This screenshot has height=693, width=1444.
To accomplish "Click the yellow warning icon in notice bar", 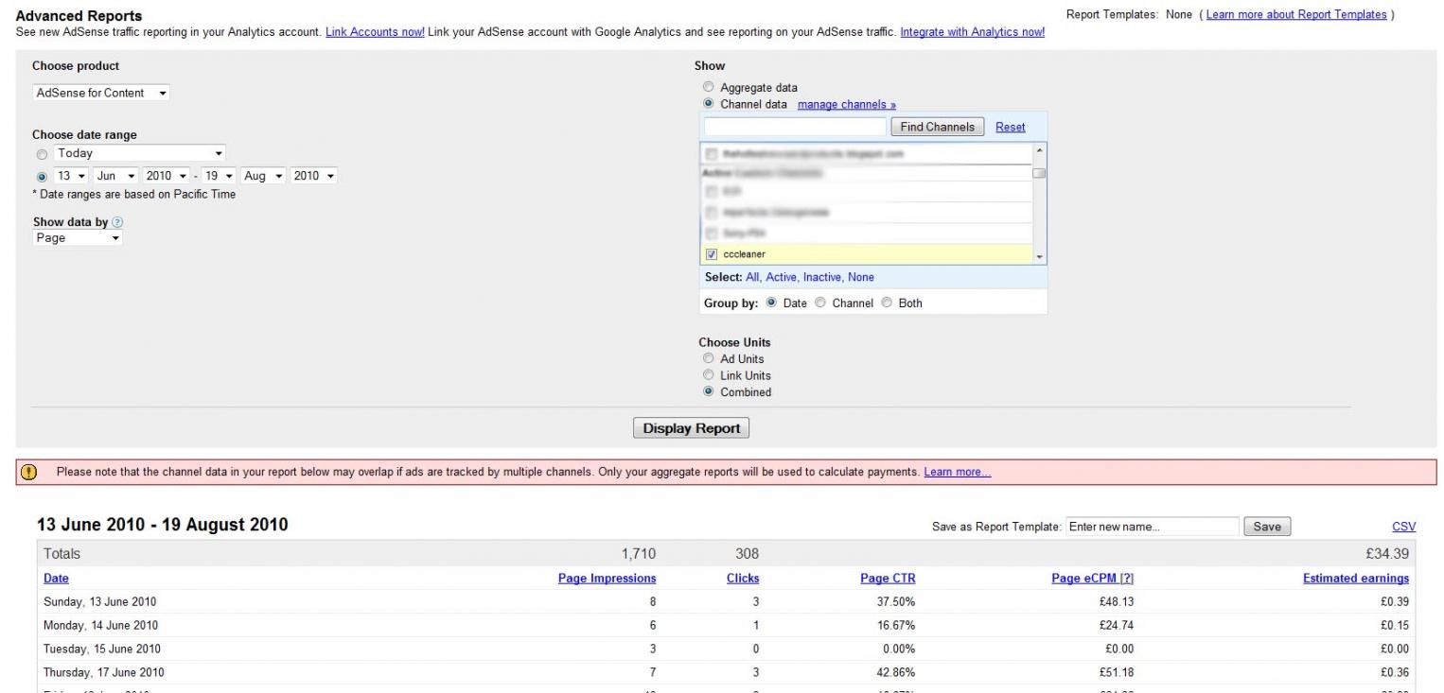I will (28, 473).
